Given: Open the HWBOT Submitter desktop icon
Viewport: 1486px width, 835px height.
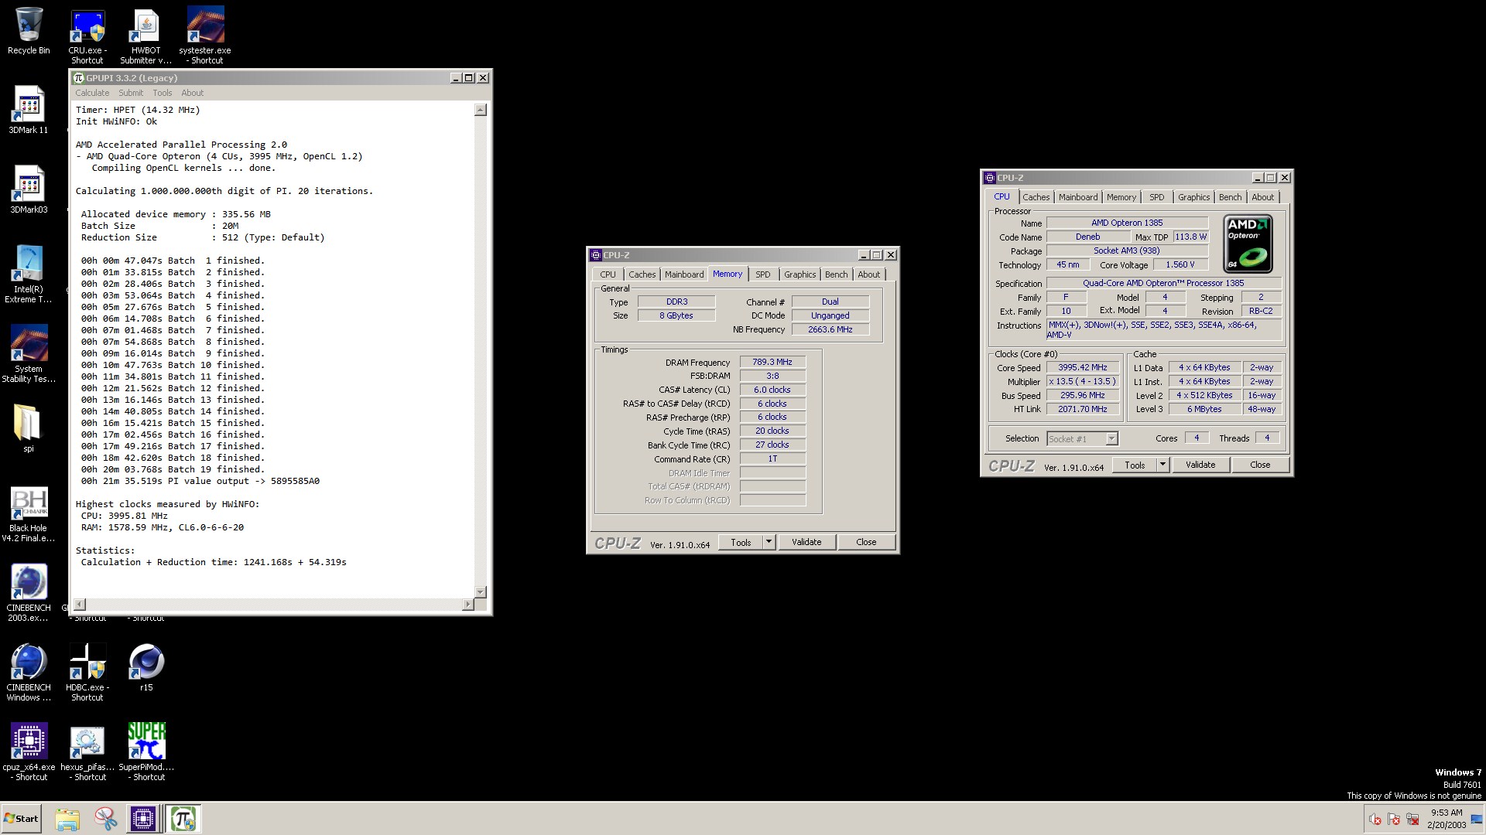Looking at the screenshot, I should click(146, 36).
